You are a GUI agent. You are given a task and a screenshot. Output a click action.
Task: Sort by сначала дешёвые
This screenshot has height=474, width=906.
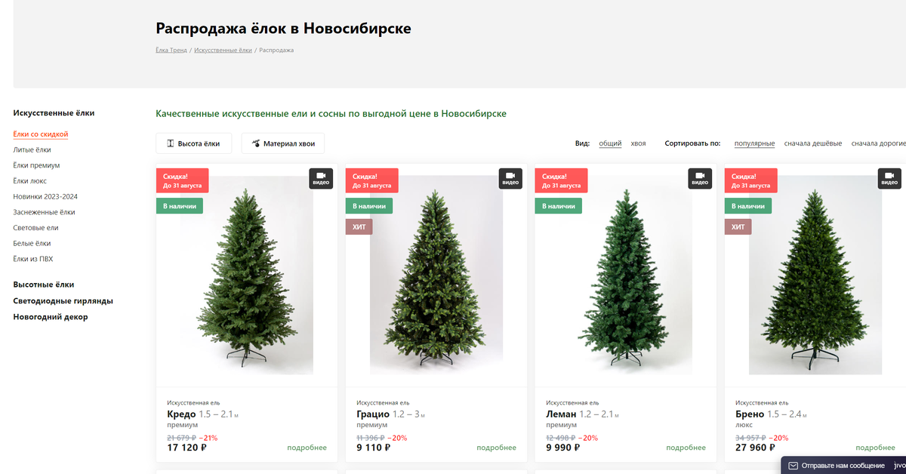[813, 143]
